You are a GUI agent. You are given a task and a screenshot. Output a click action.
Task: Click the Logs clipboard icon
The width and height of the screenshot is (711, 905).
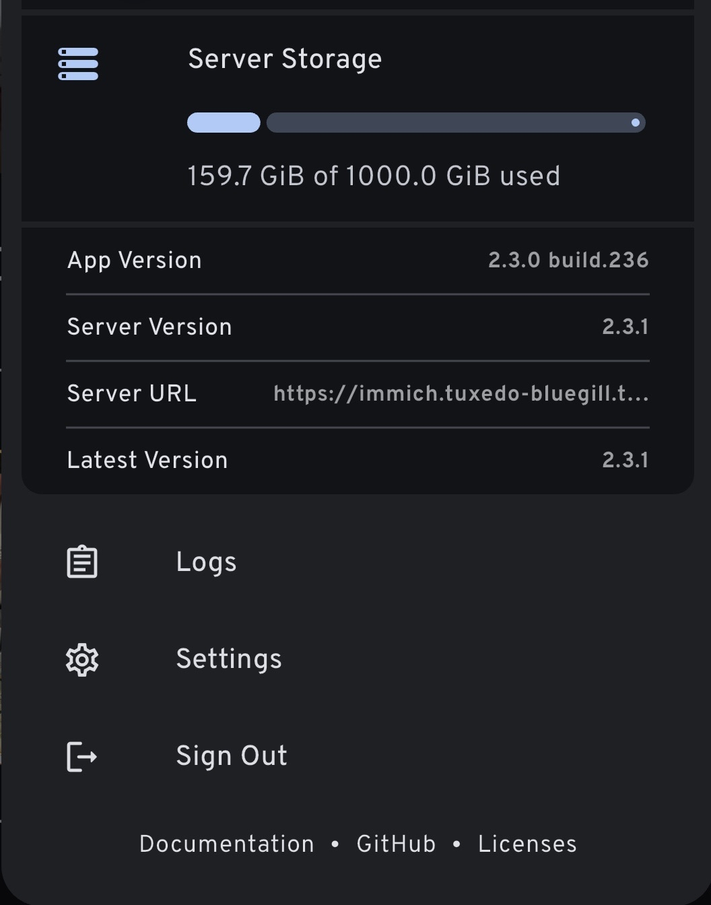pos(82,562)
